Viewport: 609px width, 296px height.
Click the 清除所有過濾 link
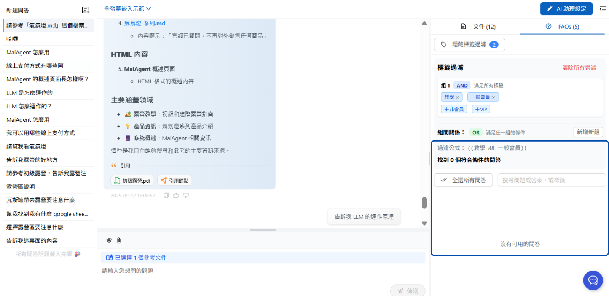tap(579, 68)
